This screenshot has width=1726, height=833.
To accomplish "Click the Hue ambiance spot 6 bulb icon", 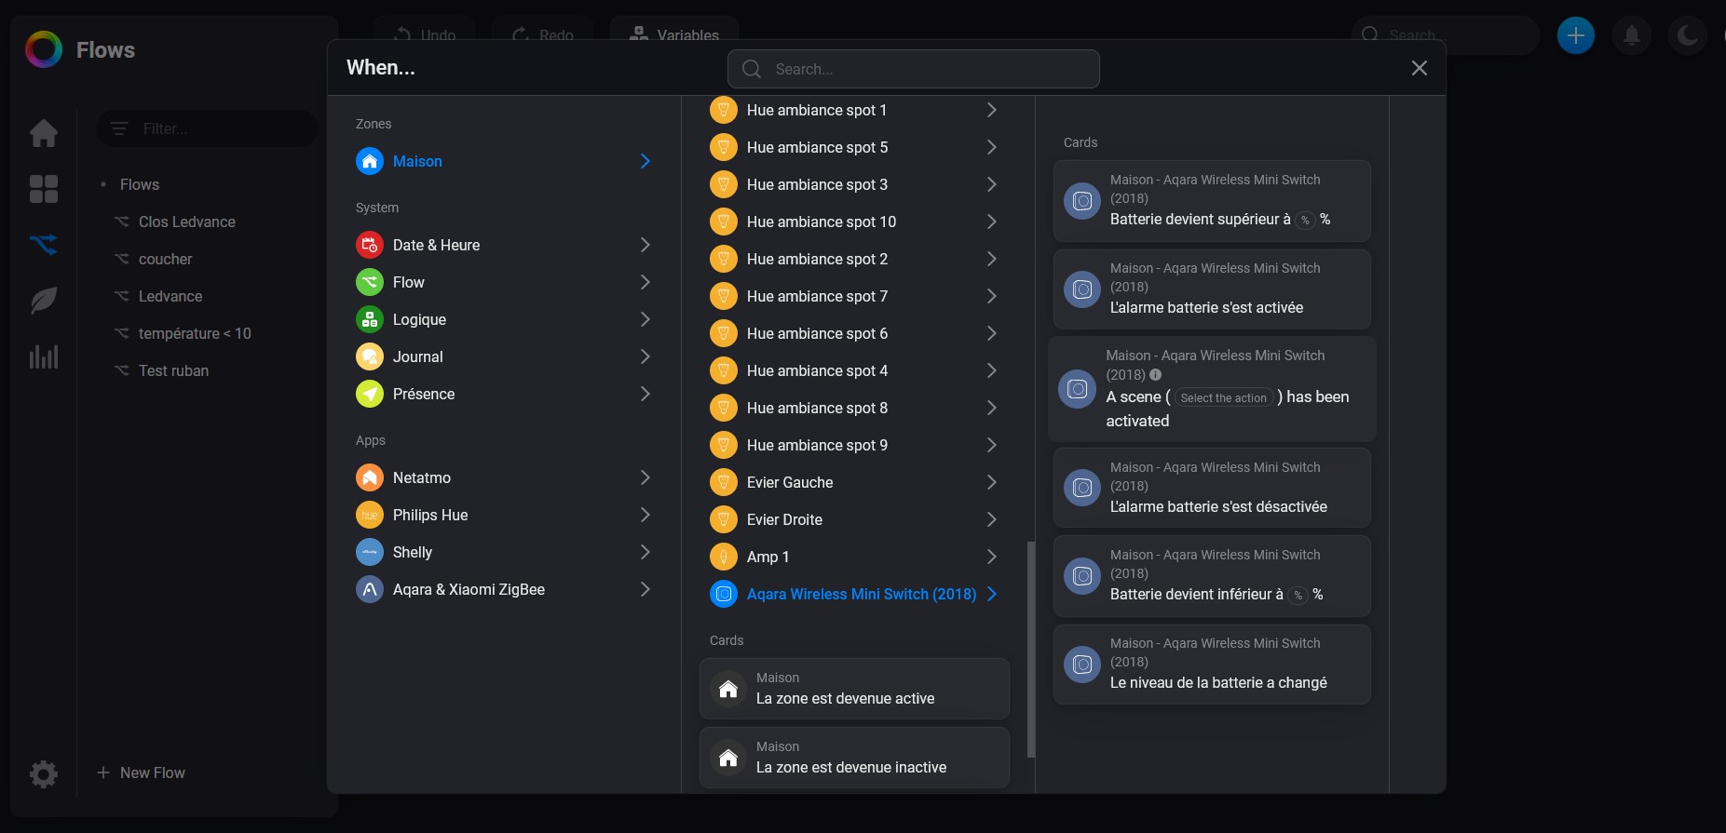I will coord(724,333).
